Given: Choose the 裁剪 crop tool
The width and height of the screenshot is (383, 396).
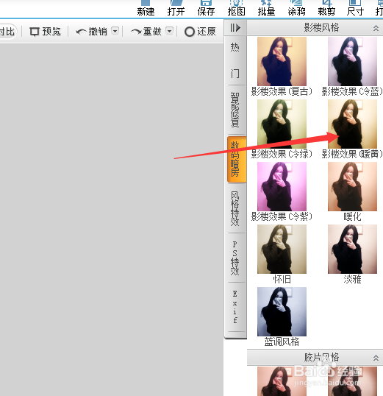Looking at the screenshot, I should [326, 8].
